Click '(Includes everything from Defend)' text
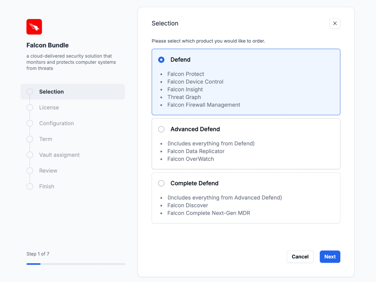 click(x=211, y=144)
